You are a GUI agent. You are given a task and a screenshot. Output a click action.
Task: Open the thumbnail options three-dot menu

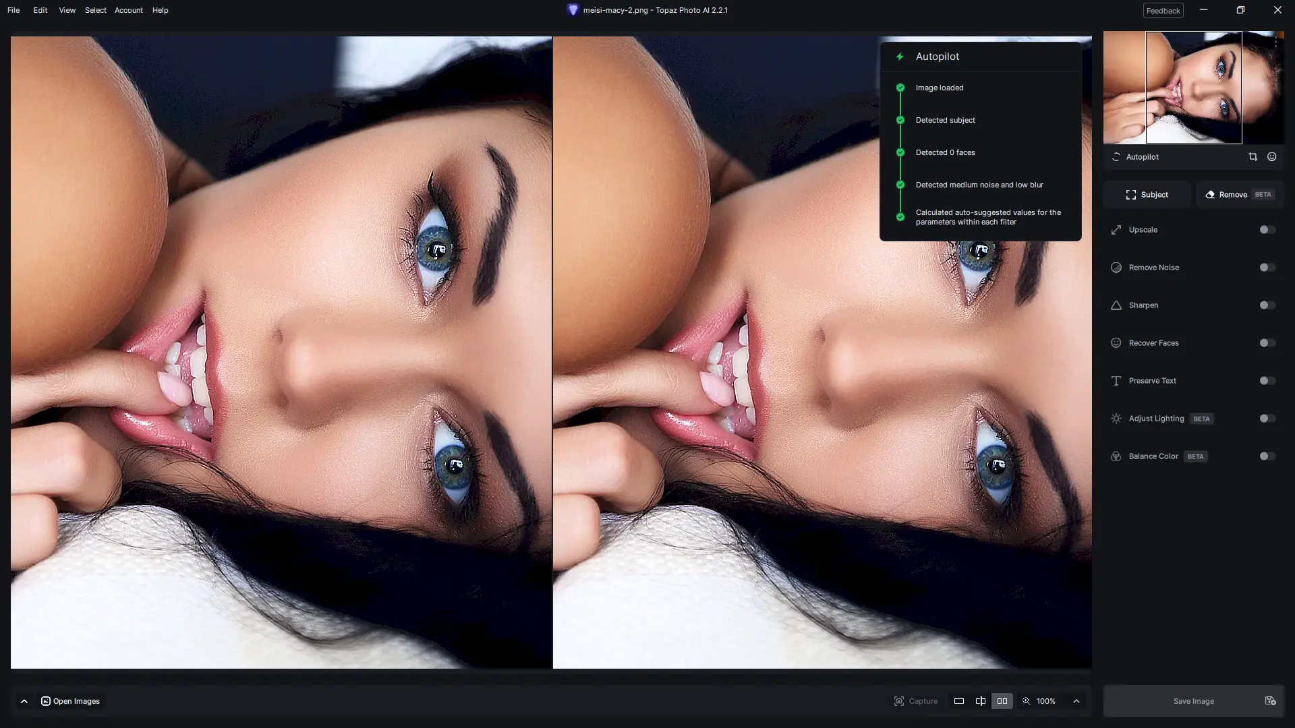[x=1275, y=42]
